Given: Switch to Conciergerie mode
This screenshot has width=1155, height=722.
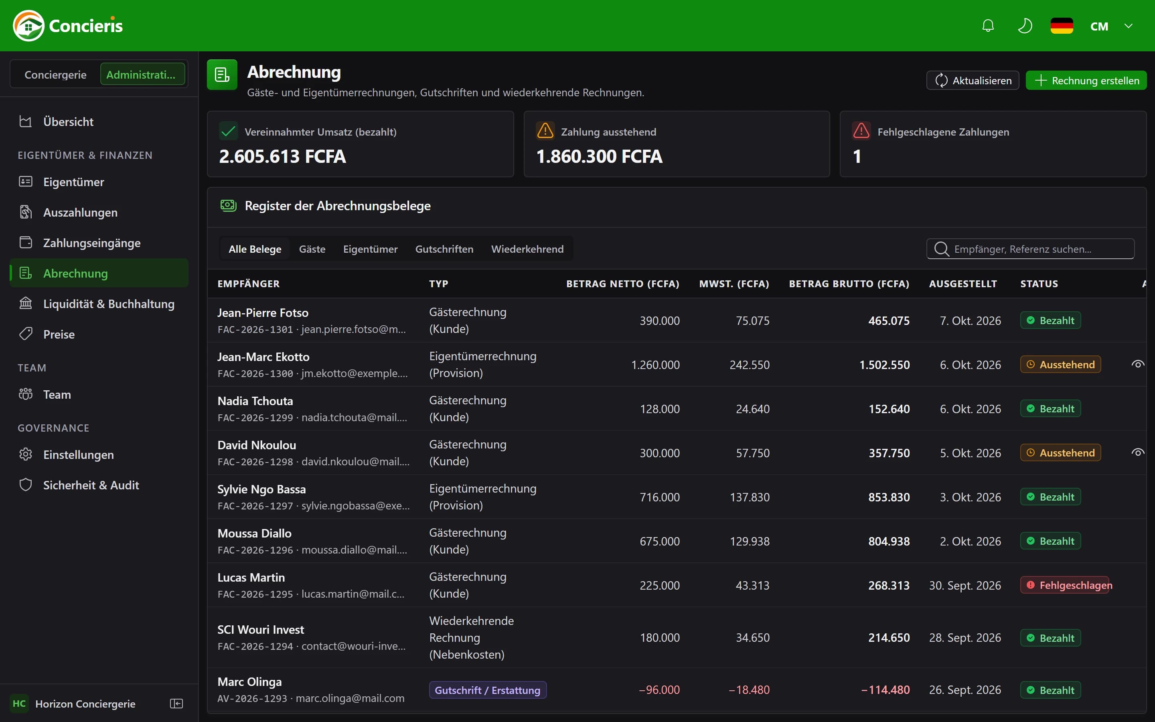Looking at the screenshot, I should [x=55, y=75].
